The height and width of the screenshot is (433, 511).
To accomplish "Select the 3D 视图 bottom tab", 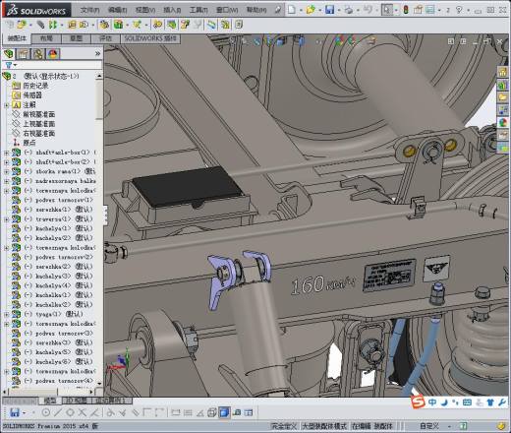I will [77, 401].
